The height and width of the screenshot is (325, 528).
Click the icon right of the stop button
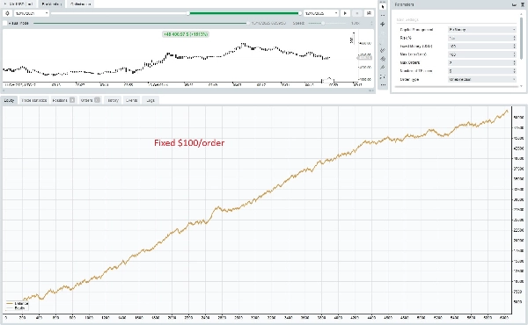369,13
